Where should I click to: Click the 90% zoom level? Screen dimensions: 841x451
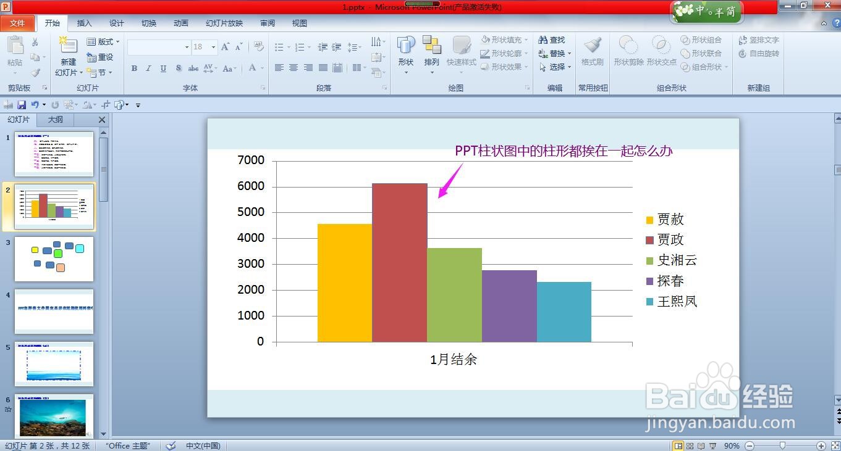coord(732,445)
